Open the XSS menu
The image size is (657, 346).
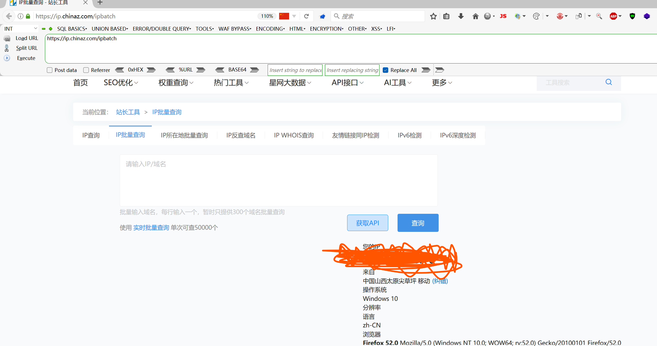[377, 29]
